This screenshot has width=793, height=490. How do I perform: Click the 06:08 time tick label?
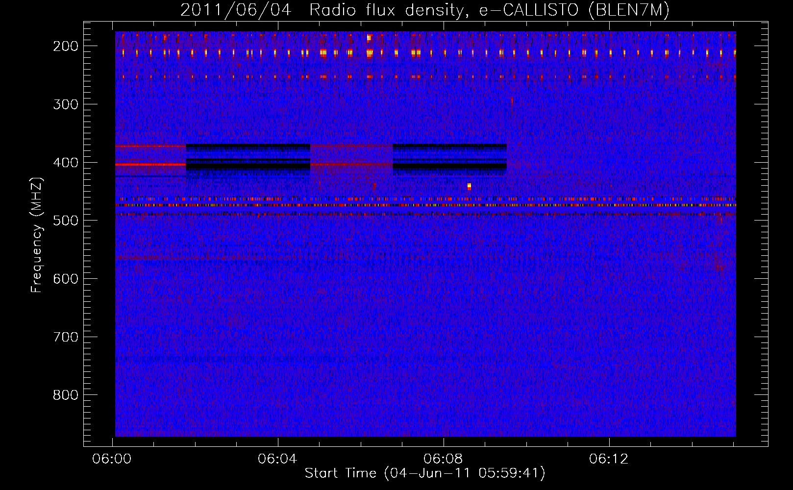coord(444,459)
